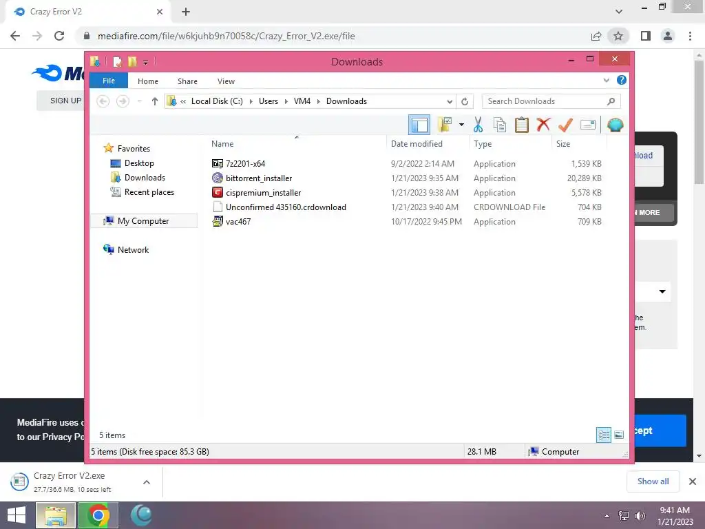
Task: Select the bittorrent_installer file
Action: [x=259, y=178]
